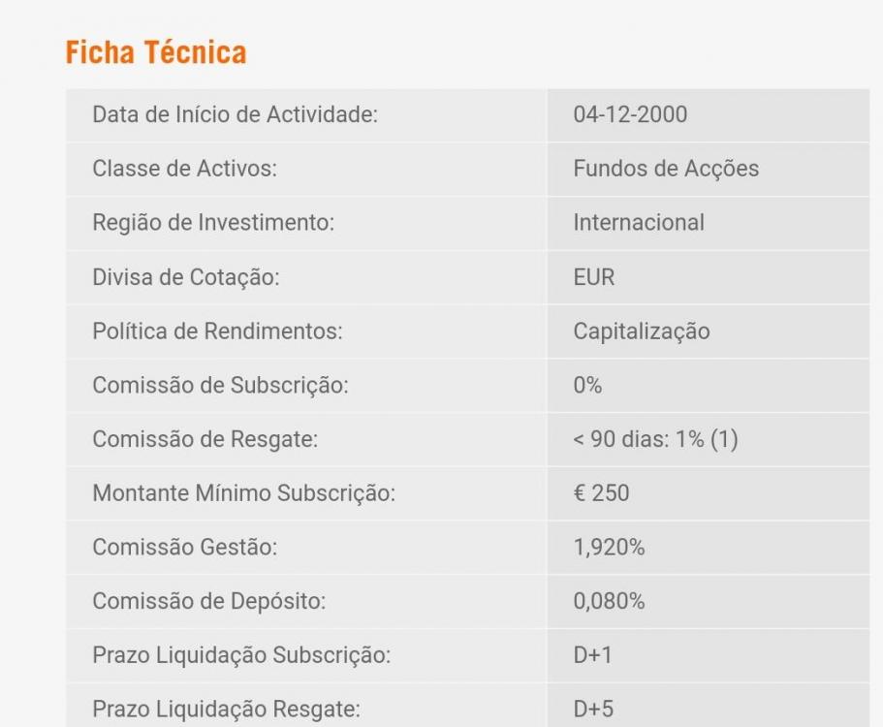Select the Política de Rendimentos label
Screen dimensions: 883x727
(218, 332)
